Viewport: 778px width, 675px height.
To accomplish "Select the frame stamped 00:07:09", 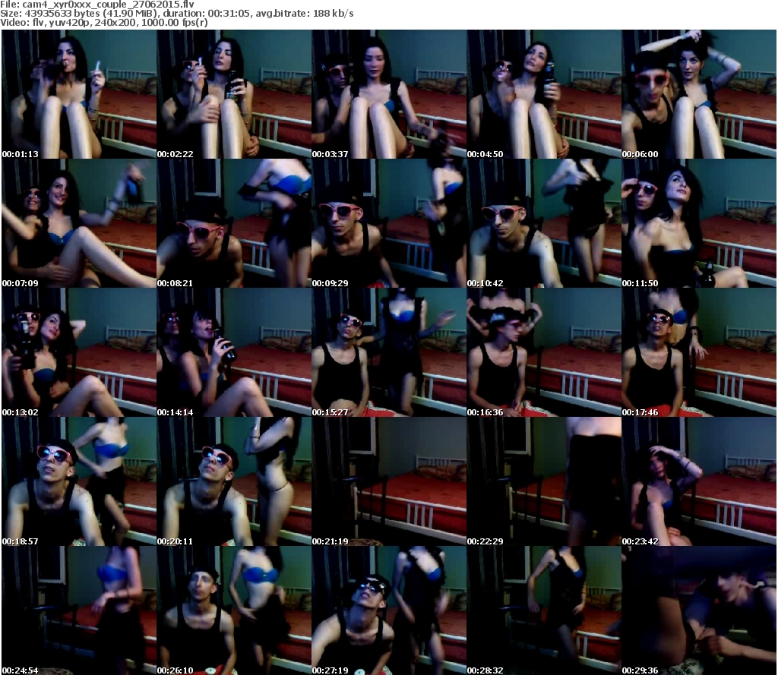I will [x=79, y=223].
